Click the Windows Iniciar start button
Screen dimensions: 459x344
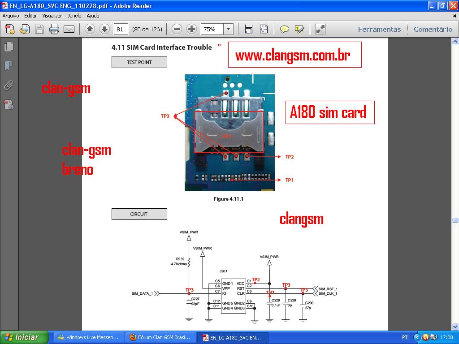[22, 337]
